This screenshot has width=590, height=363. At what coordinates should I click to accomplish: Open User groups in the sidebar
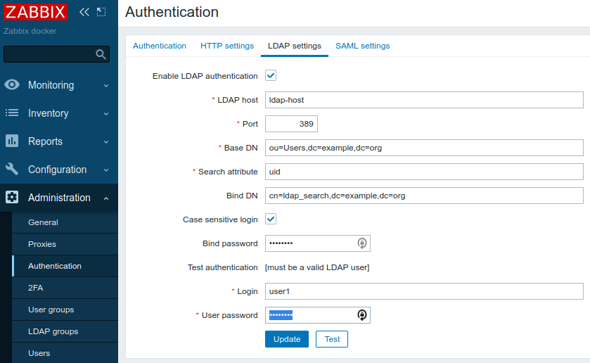pyautogui.click(x=65, y=310)
